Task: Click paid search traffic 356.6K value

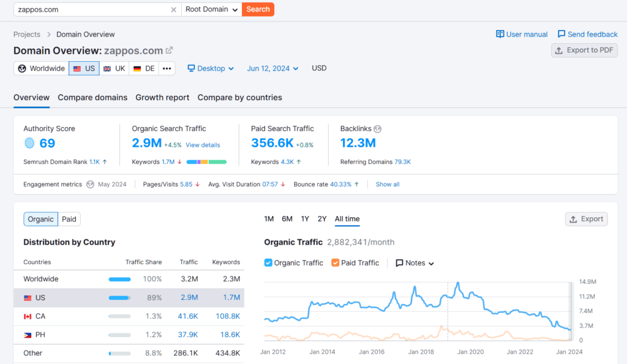Action: pyautogui.click(x=272, y=143)
